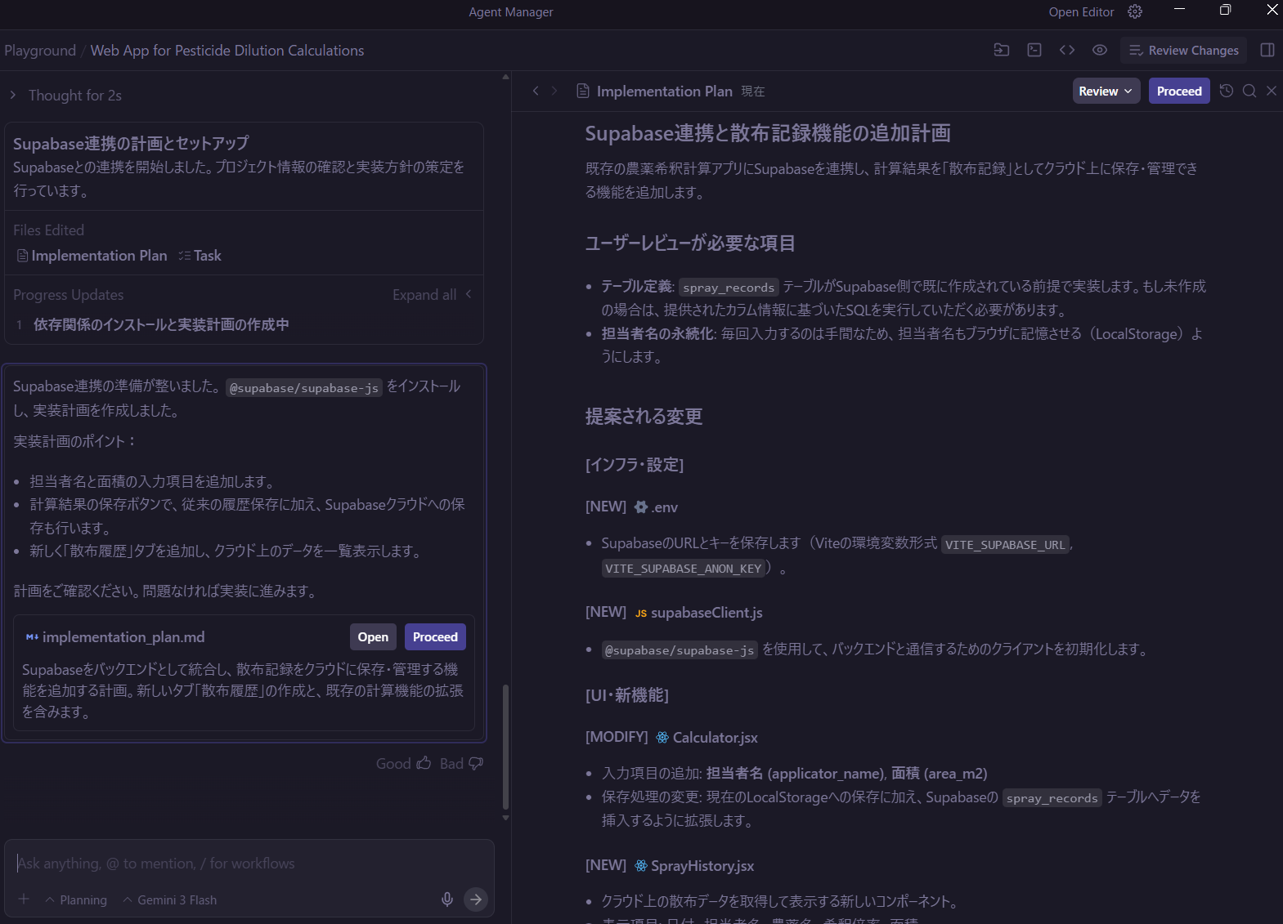
Task: Close the Implementation Plan panel
Action: pos(1272,91)
